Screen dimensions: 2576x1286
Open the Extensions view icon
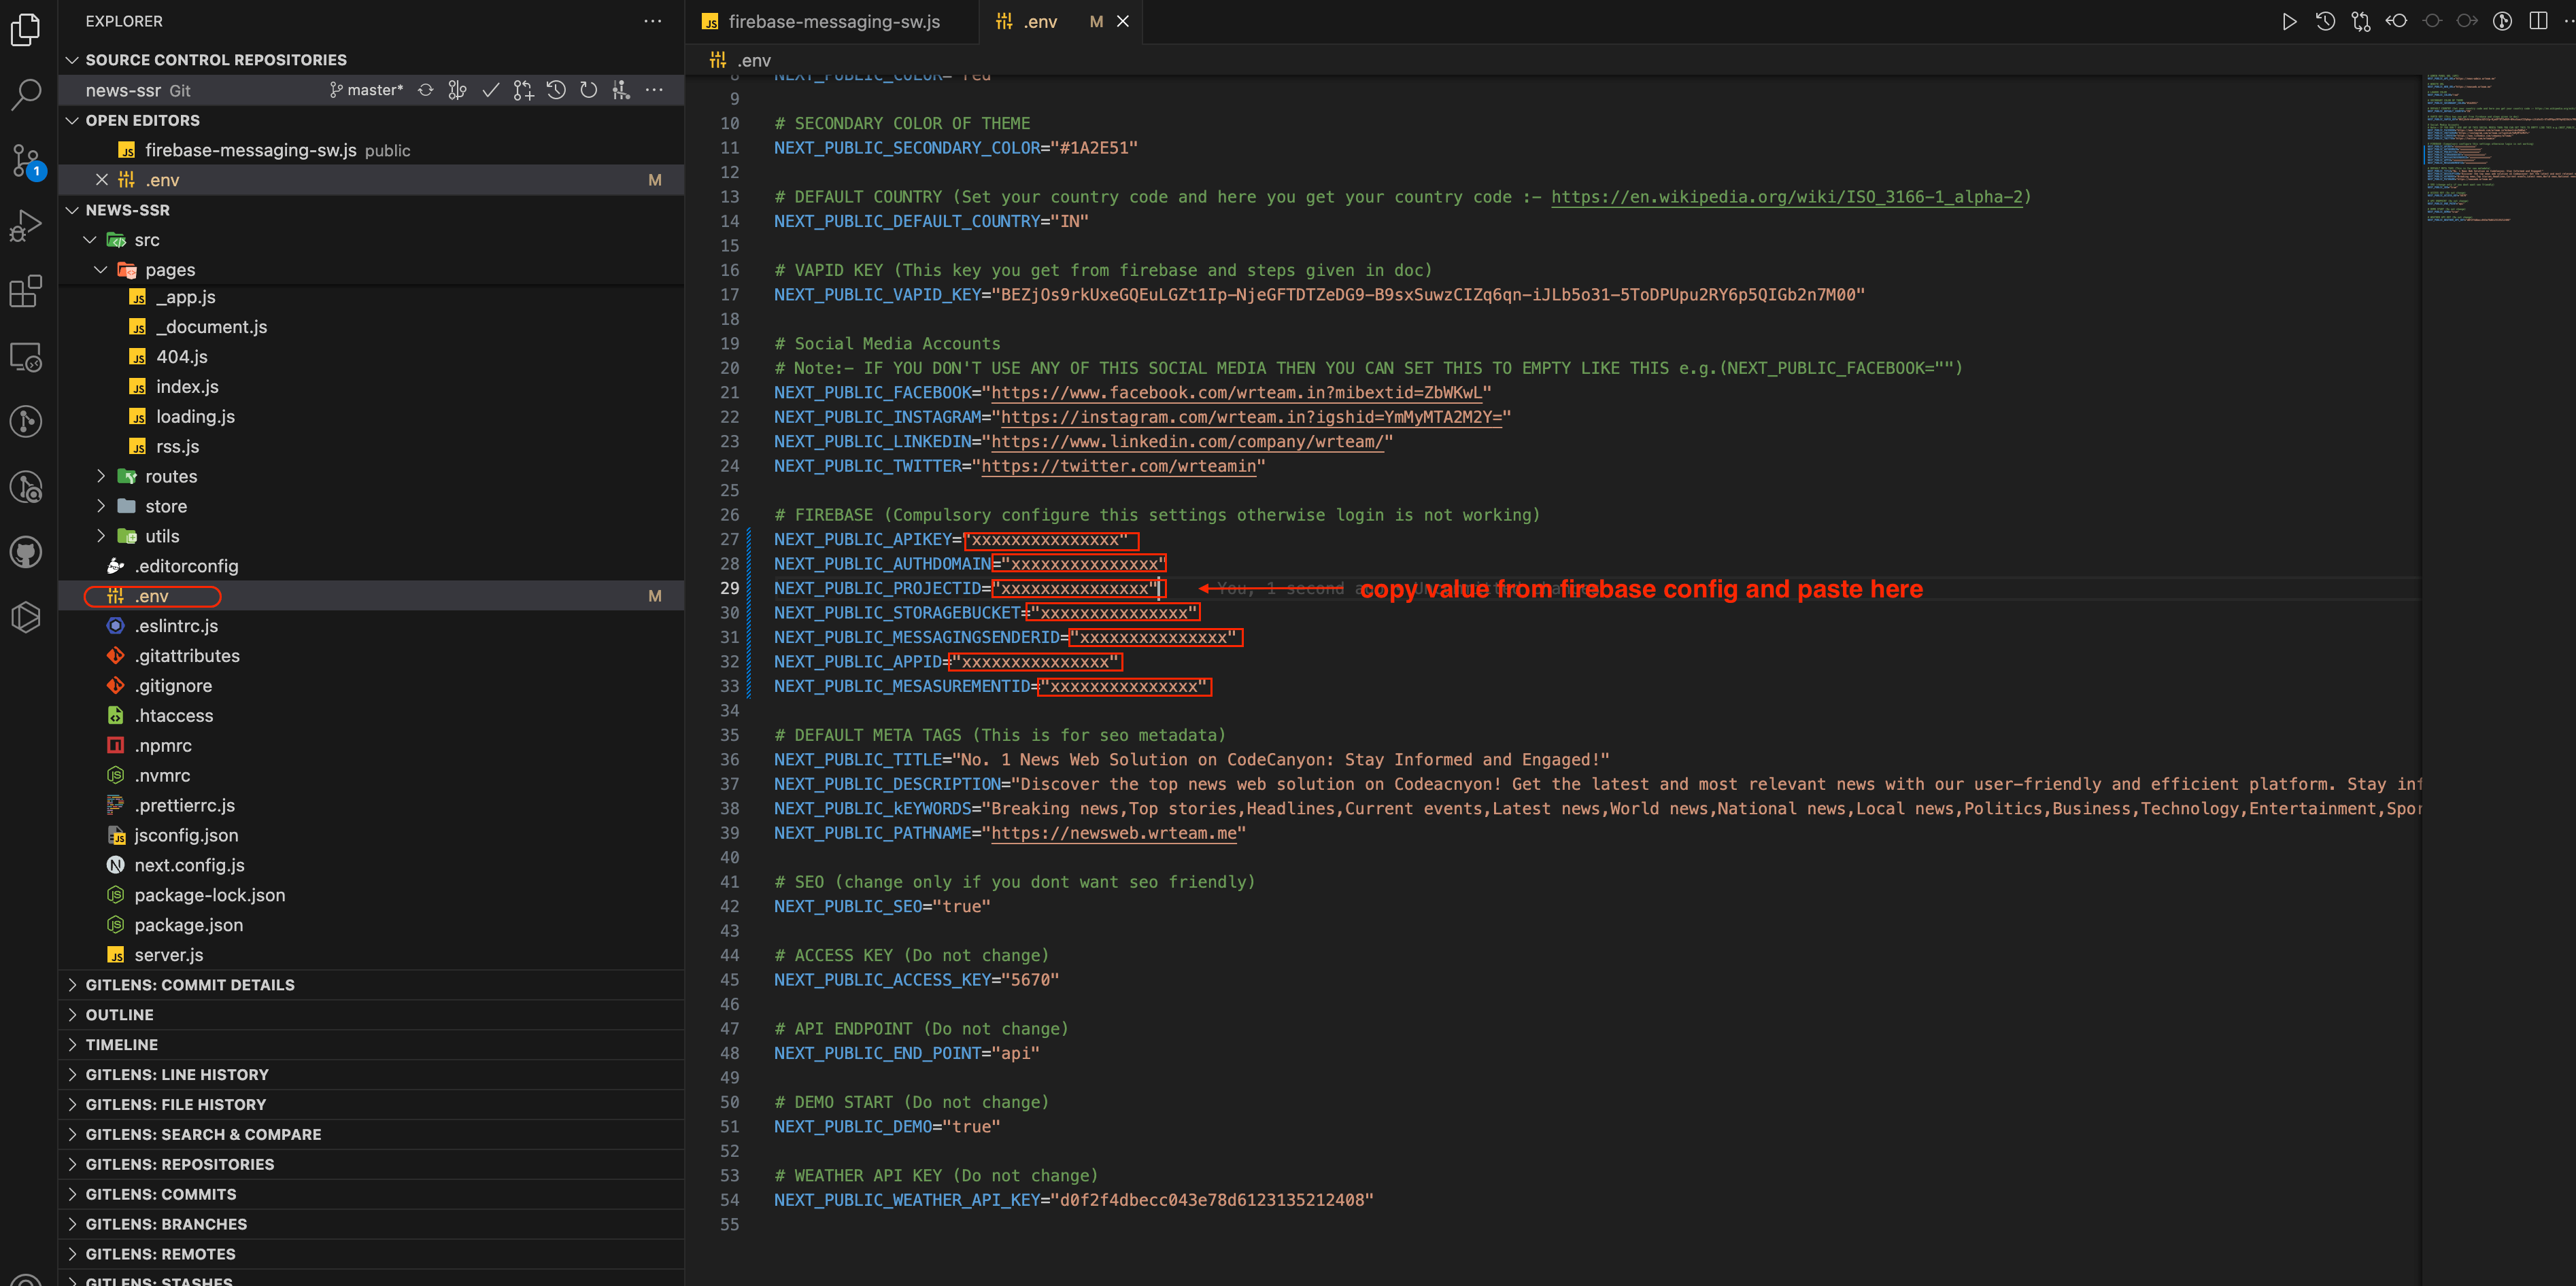pos(26,292)
